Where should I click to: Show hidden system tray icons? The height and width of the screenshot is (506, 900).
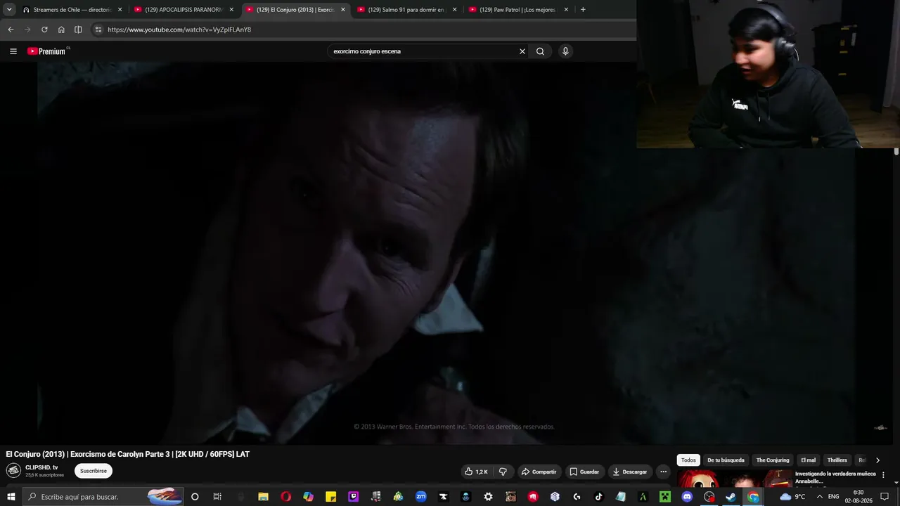point(819,497)
